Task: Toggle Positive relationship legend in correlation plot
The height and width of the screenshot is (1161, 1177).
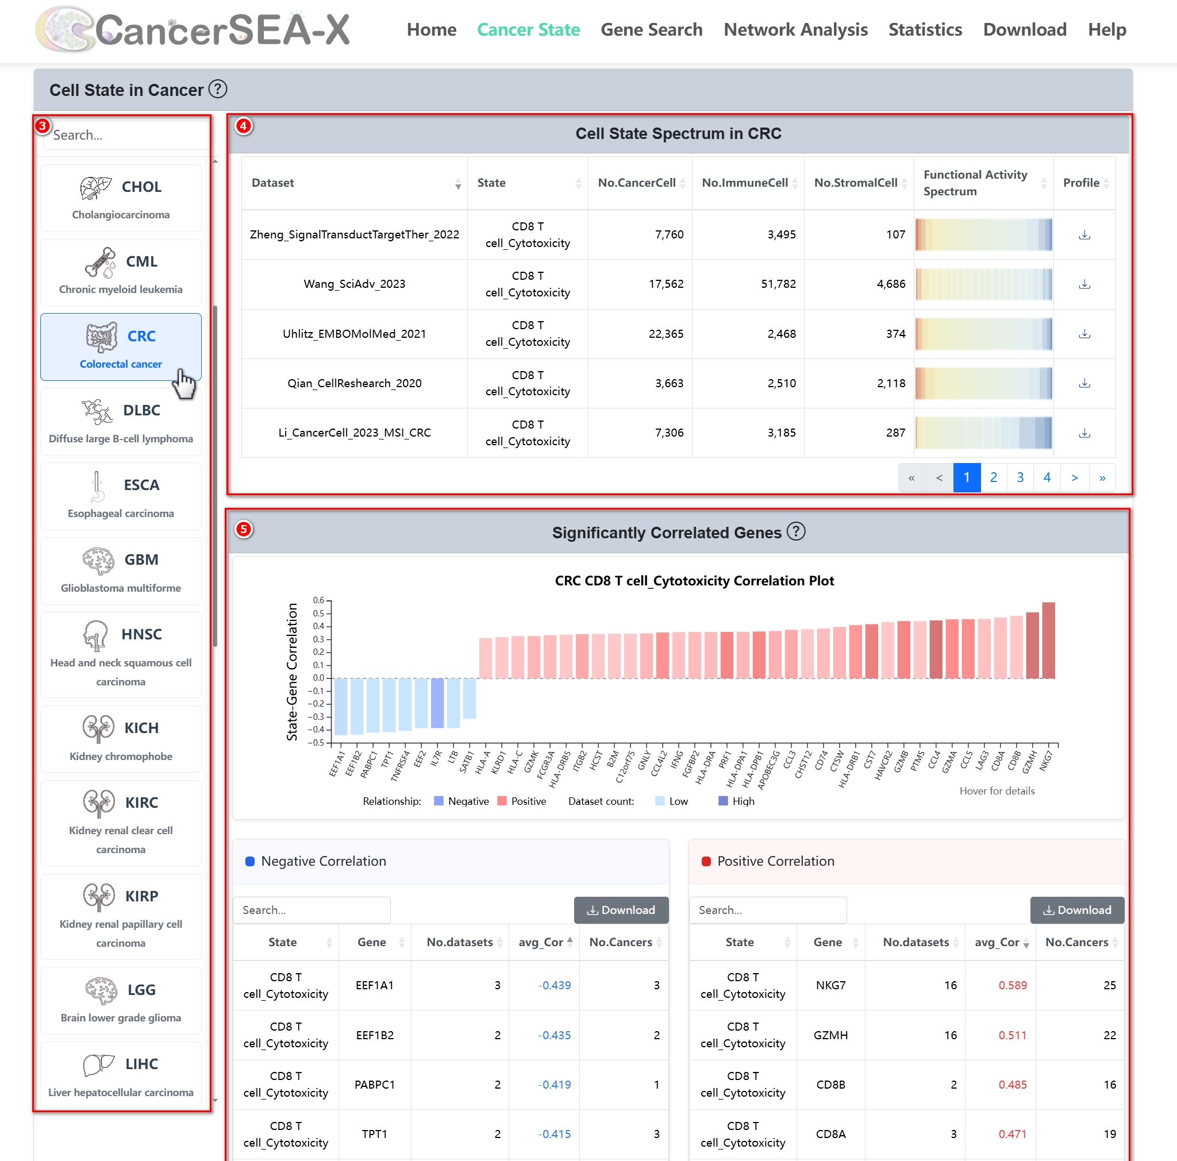Action: (x=521, y=801)
